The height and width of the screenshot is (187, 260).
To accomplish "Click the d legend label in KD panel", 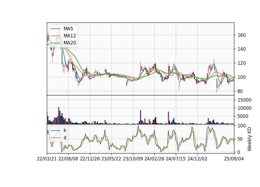I will click(x=65, y=138).
